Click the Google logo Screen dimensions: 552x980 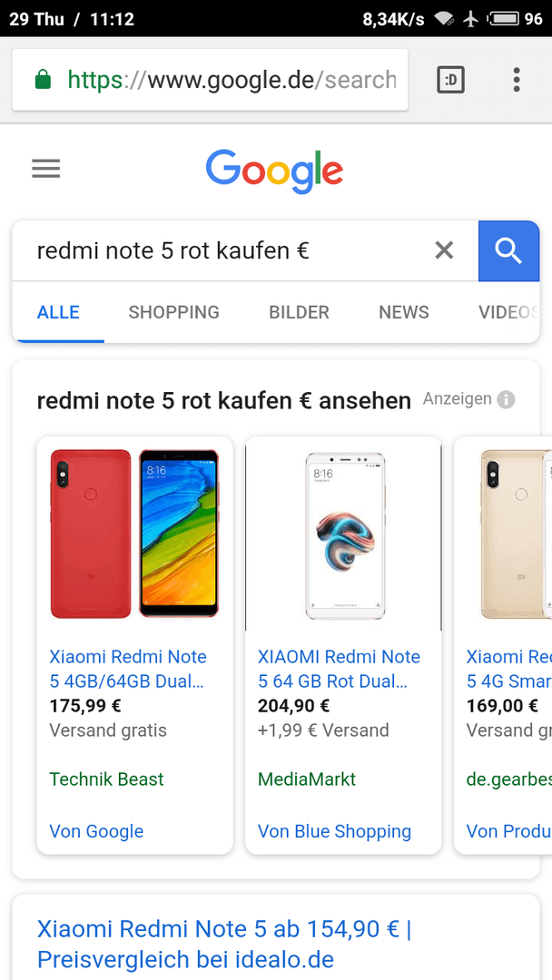pos(274,170)
